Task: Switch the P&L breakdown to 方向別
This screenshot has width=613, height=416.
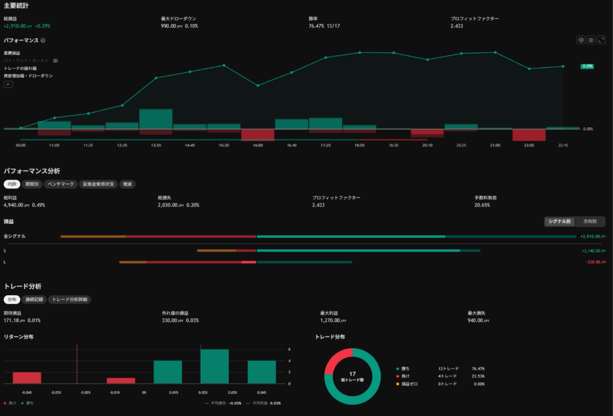Action: [x=590, y=221]
